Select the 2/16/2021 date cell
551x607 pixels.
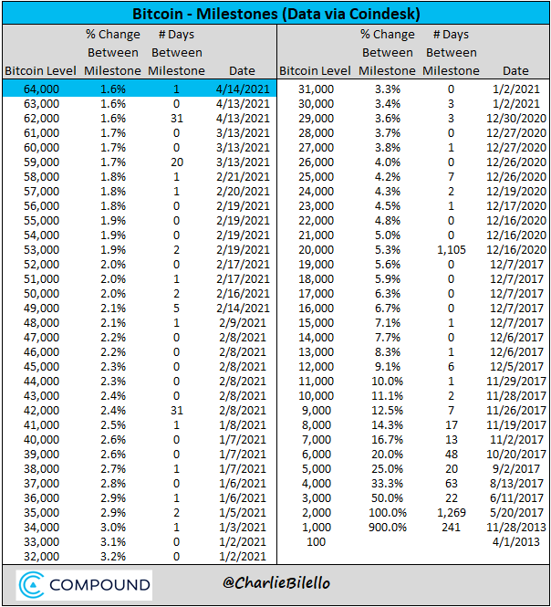pos(243,293)
